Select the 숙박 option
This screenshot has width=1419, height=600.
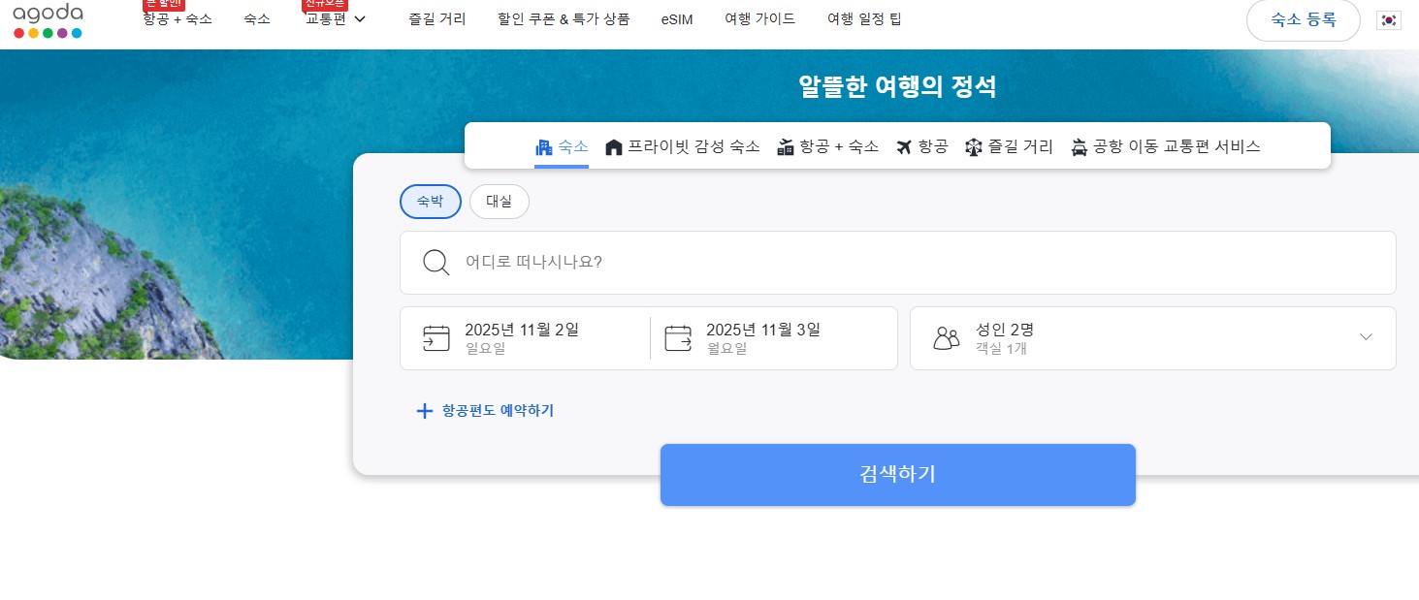point(430,202)
